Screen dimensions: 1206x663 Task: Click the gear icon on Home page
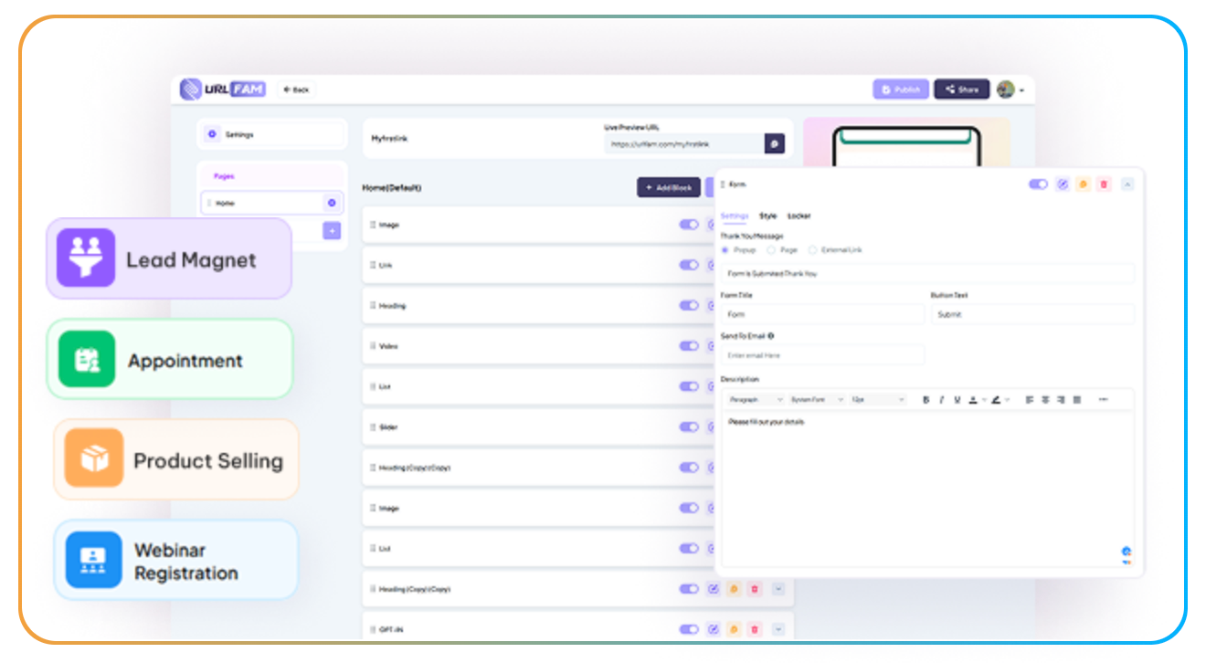click(x=332, y=203)
